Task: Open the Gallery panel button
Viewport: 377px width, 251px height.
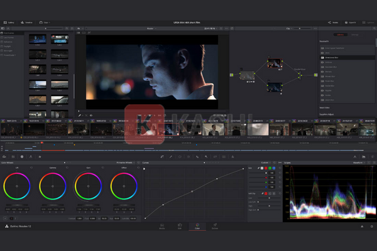Action: (9, 23)
